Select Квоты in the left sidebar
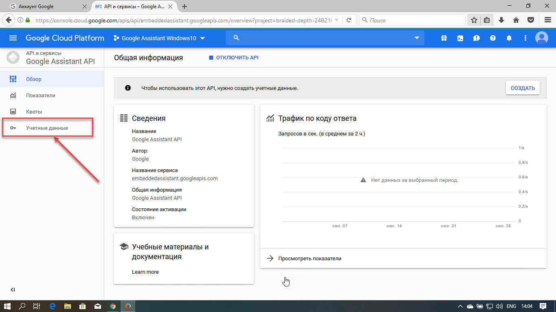The width and height of the screenshot is (556, 312). (x=52, y=111)
